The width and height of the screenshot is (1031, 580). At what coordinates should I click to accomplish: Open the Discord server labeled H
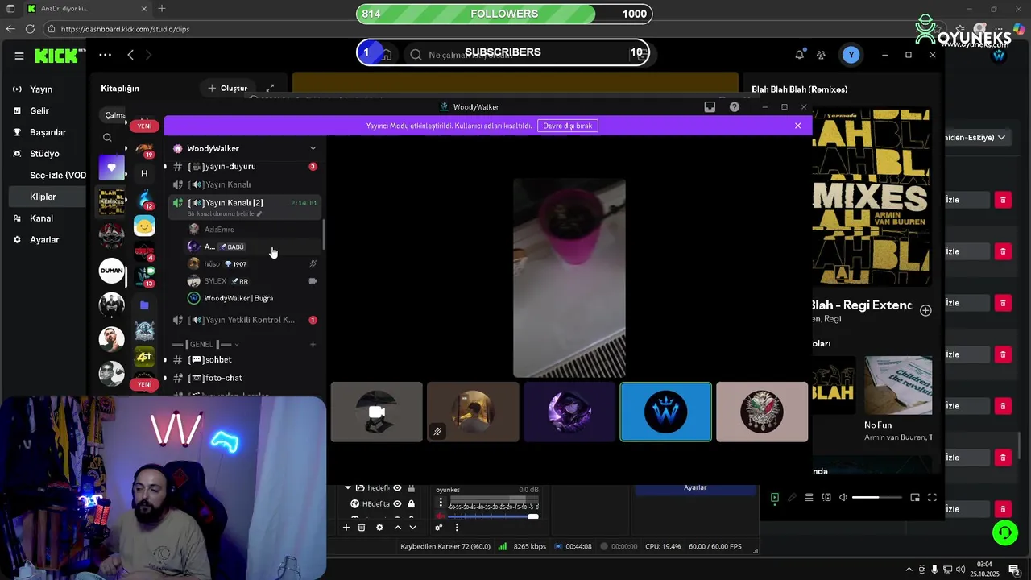[144, 173]
